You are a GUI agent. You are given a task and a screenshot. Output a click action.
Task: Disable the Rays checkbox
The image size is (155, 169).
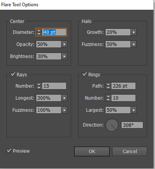[12, 75]
